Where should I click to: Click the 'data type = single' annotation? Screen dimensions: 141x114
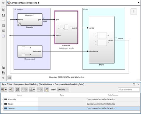click(66, 48)
